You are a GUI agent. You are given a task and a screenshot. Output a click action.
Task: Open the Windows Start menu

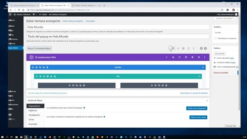2,137
